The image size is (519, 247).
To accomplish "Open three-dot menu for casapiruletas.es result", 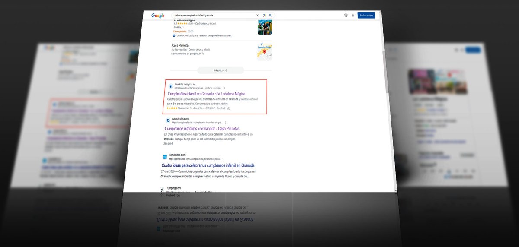I will 225,123.
